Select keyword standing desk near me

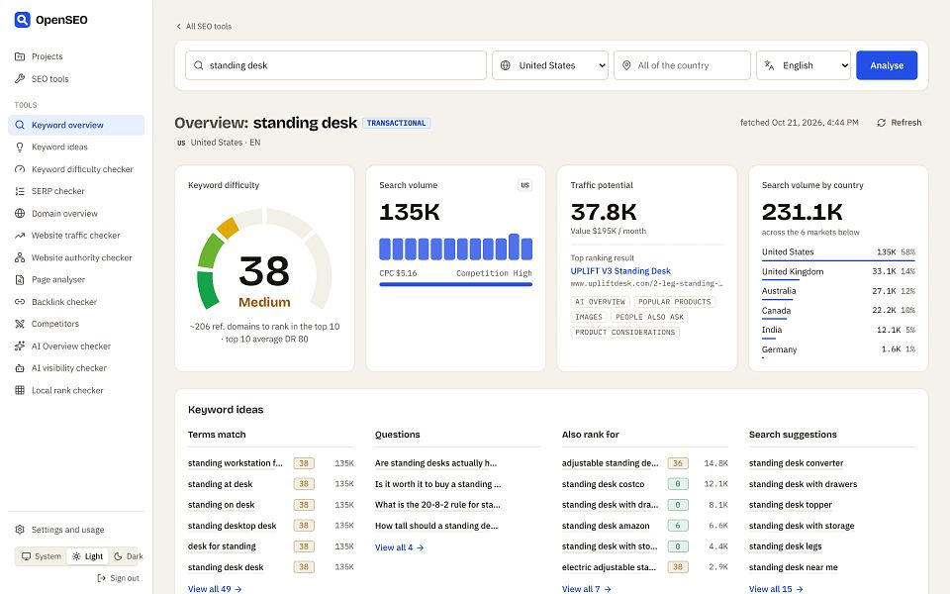[x=793, y=567]
